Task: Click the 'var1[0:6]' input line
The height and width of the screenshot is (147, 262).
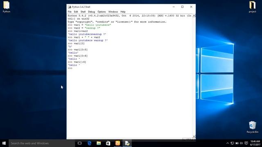Action: (77, 56)
